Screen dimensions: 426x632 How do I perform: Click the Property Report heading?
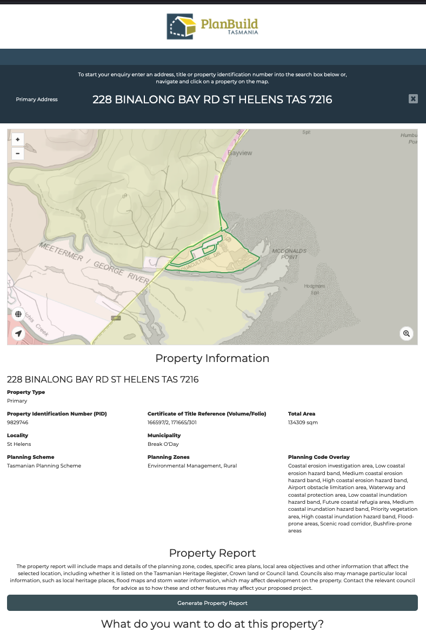coord(212,553)
